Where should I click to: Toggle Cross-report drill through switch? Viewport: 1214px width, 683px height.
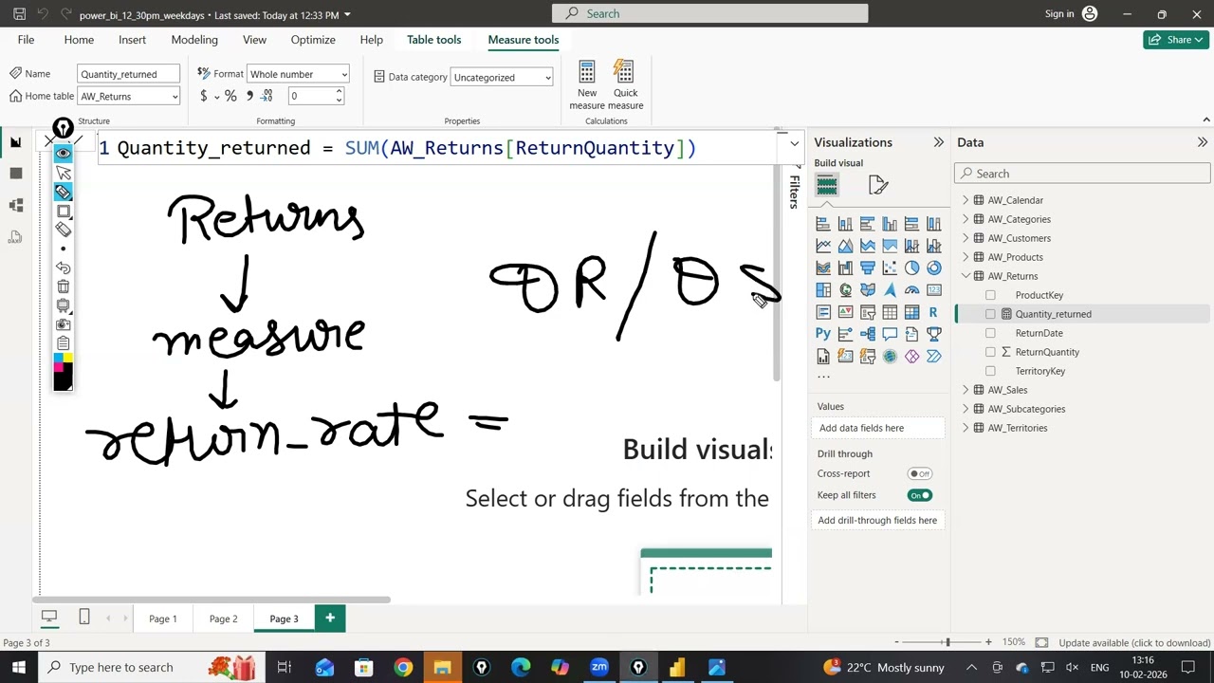(920, 473)
